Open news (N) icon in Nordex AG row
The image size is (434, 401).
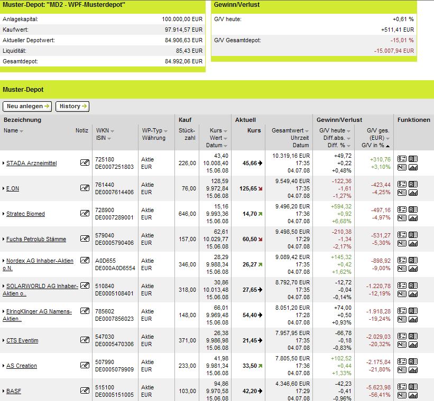pos(402,269)
